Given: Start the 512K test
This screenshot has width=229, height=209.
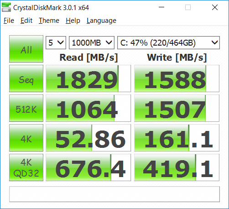Looking at the screenshot, I should [26, 108].
